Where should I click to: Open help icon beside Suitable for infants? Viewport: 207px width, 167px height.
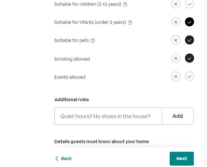click(x=130, y=23)
